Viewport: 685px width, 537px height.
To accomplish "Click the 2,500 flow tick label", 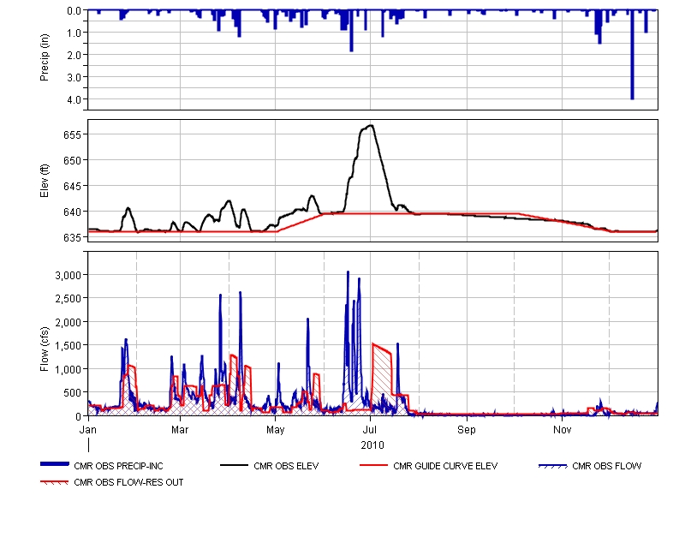I will click(x=68, y=298).
